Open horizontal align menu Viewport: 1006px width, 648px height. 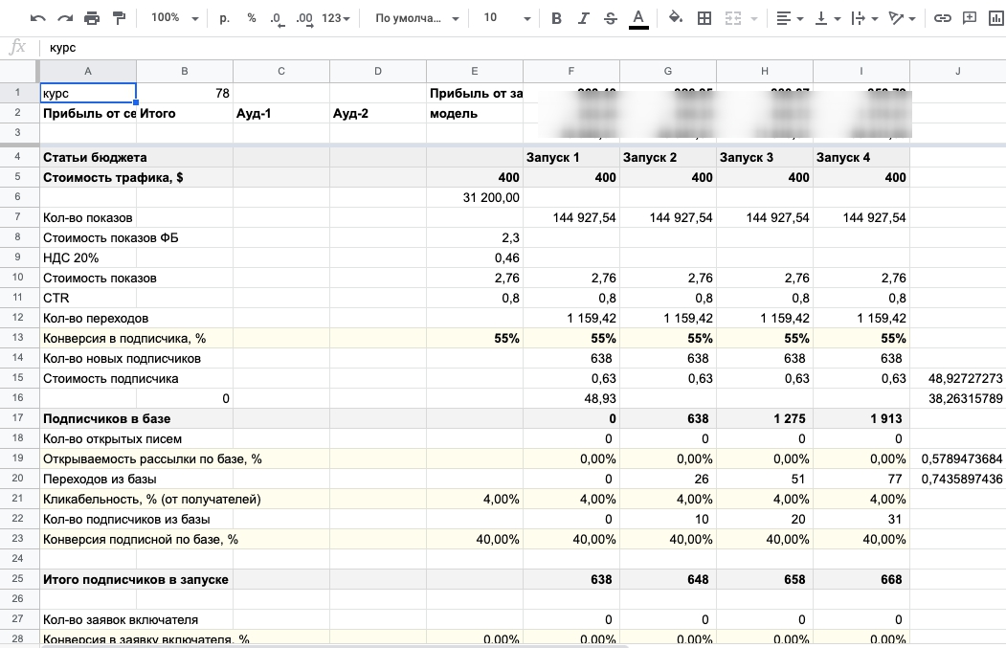[x=789, y=18]
